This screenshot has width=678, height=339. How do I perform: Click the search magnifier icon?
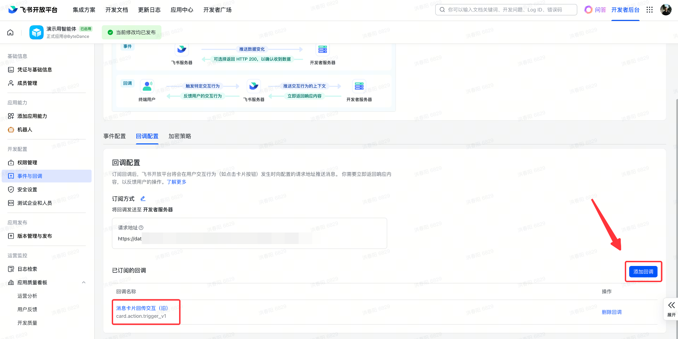pos(442,10)
